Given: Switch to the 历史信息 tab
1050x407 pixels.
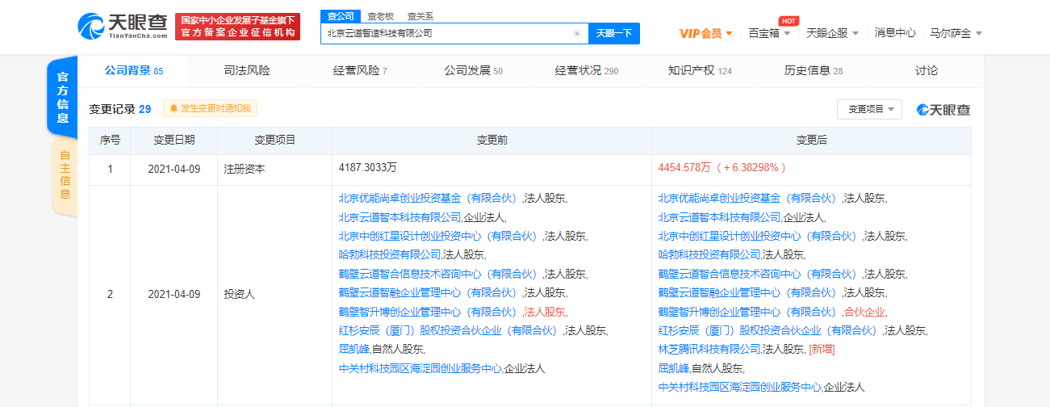Looking at the screenshot, I should pyautogui.click(x=814, y=71).
